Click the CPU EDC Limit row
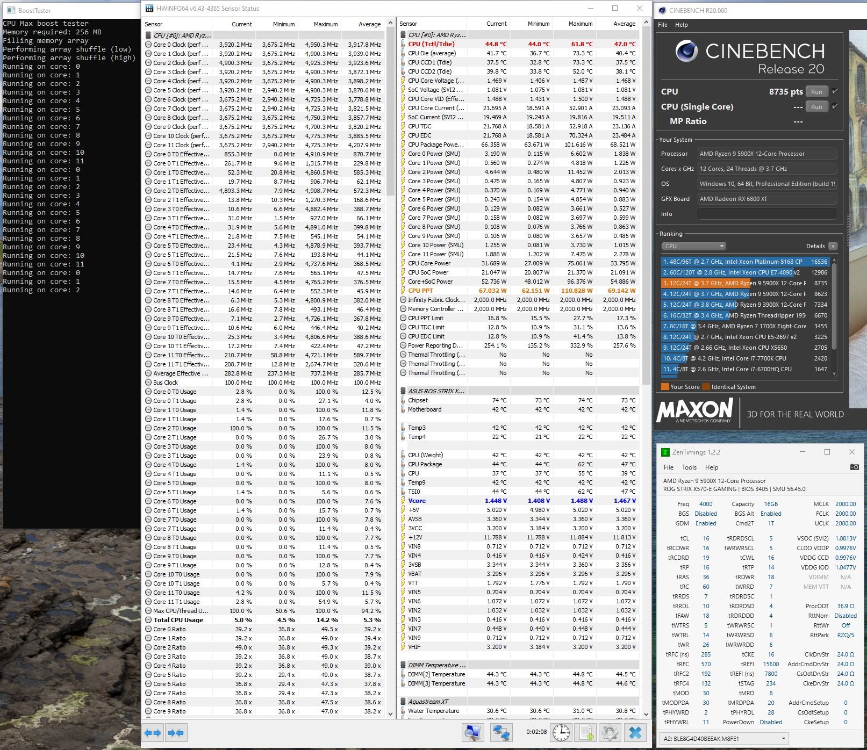Image resolution: width=867 pixels, height=750 pixels. [519, 336]
